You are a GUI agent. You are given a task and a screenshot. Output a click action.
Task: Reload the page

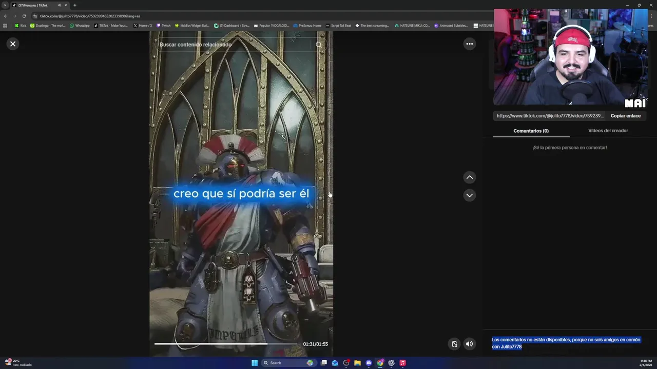click(x=24, y=16)
